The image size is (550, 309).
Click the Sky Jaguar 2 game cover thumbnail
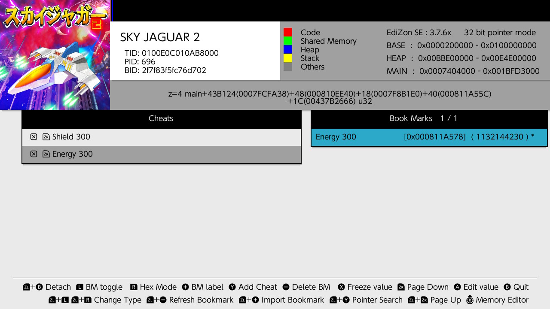[x=55, y=55]
